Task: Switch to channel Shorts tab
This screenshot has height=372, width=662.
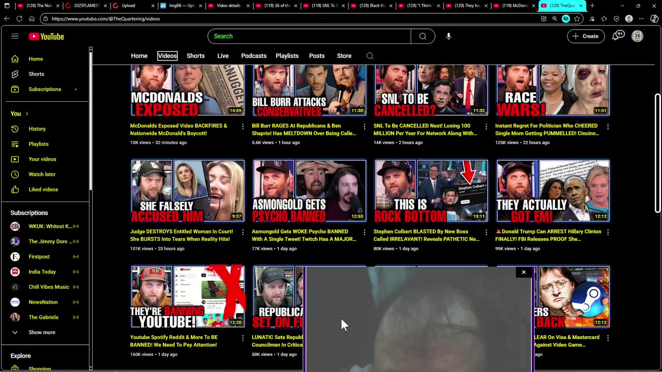Action: (x=195, y=56)
